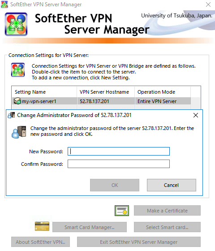This screenshot has height=251, width=215.
Task: Sort by the Operation Mode column header
Action: pos(163,92)
